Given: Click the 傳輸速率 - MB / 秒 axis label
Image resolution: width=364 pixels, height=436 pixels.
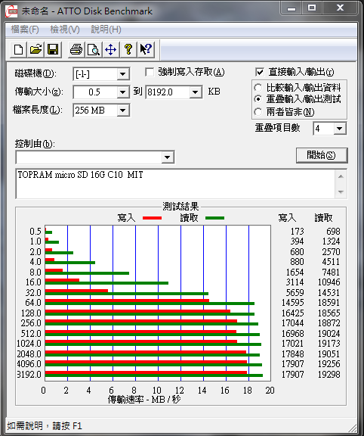Looking at the screenshot, I should click(x=144, y=400).
